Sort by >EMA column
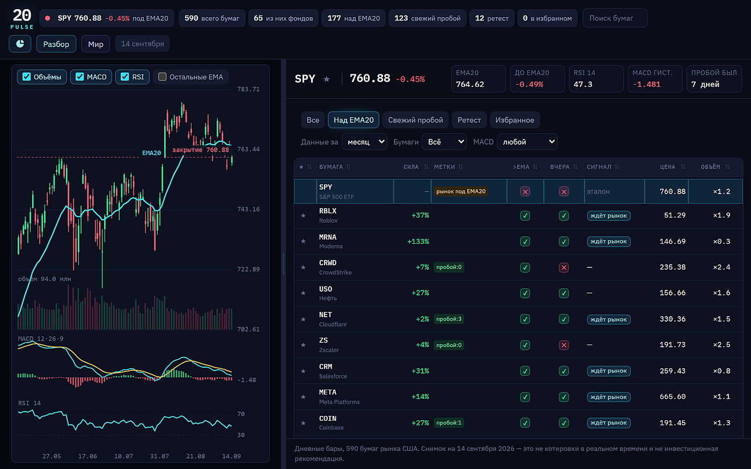Viewport: 751px width, 469px height. point(525,167)
